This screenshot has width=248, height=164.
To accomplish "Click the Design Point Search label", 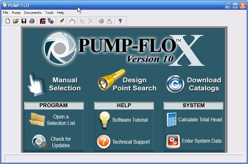I will pos(135,84).
